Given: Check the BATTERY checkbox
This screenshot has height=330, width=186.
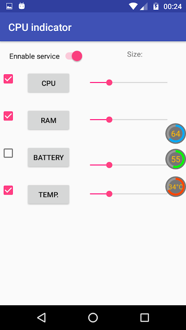Looking at the screenshot, I should tap(8, 153).
